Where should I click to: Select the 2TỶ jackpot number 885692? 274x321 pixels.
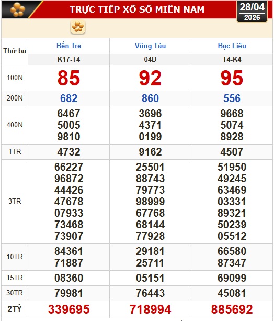(232, 309)
